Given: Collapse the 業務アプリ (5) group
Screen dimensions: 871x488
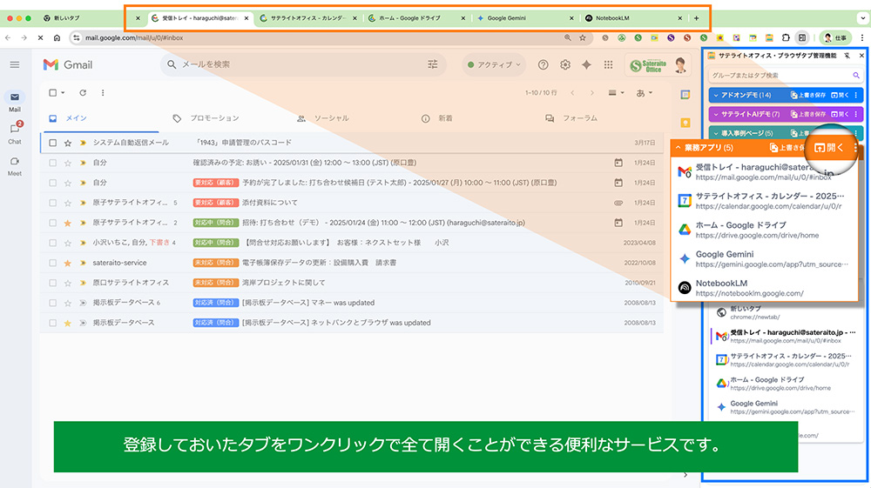Looking at the screenshot, I should (x=678, y=148).
